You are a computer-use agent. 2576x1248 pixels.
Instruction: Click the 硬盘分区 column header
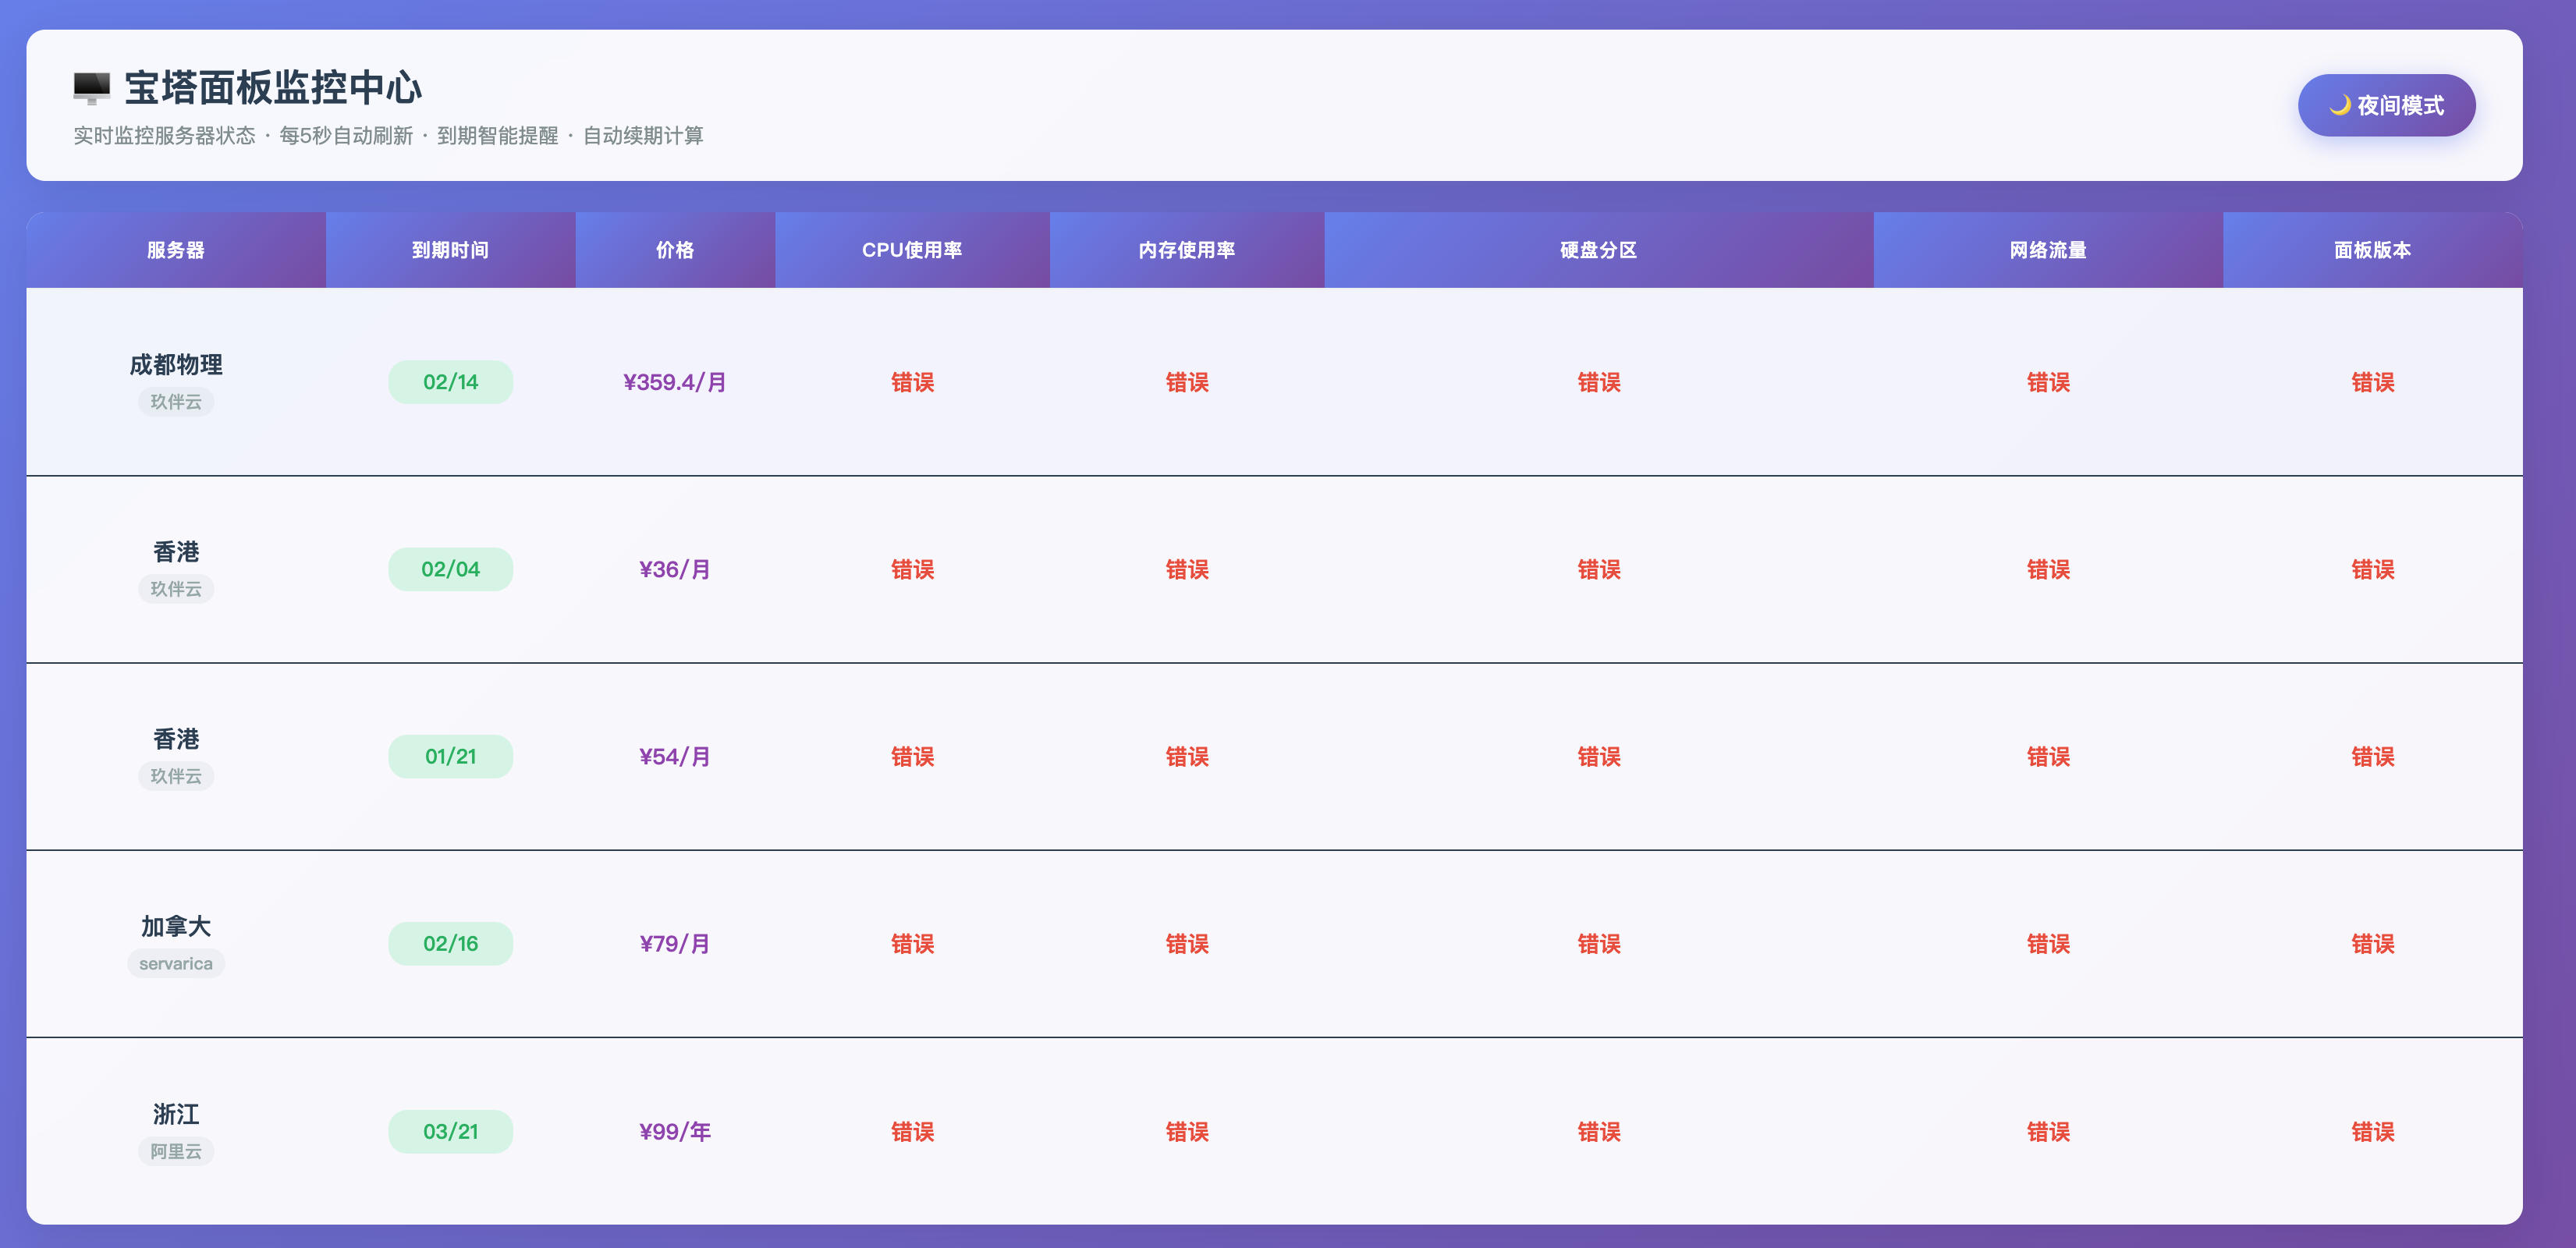pos(1598,250)
